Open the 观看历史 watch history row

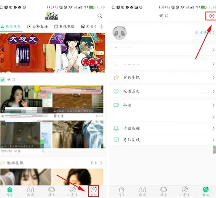(x=163, y=91)
